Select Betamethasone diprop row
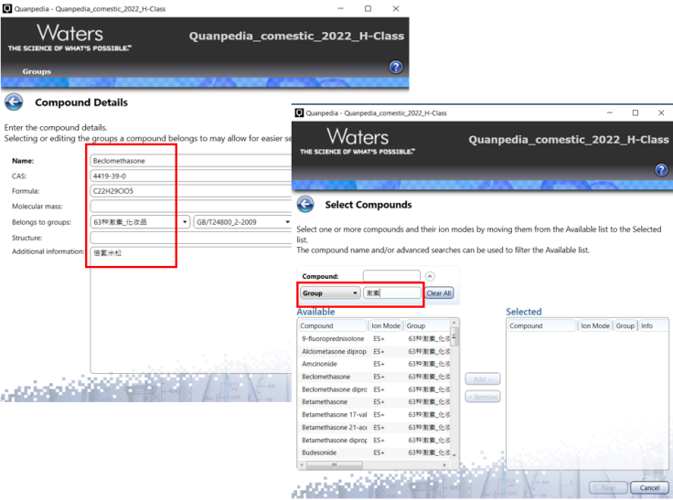 click(375, 441)
